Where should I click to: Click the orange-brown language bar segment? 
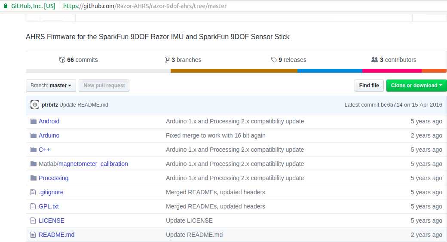[234, 70]
